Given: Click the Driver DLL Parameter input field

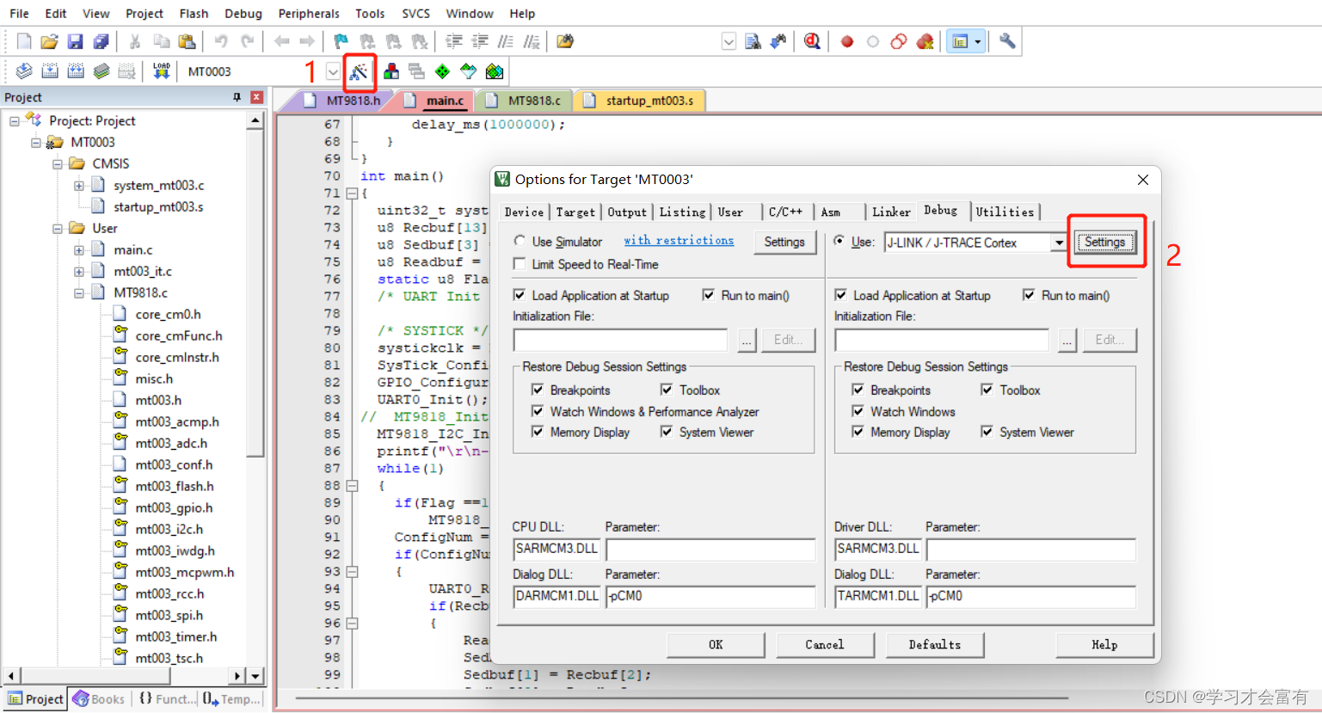Looking at the screenshot, I should [1030, 550].
